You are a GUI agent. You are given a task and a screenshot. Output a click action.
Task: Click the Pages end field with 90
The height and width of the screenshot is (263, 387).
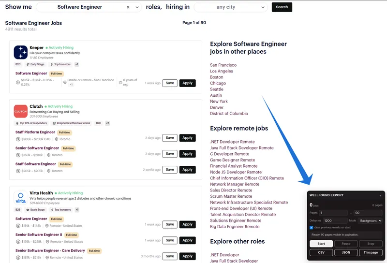point(368,213)
